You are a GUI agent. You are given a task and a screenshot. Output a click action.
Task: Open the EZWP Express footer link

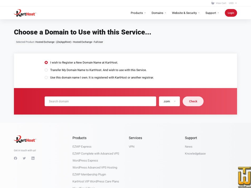click(82, 147)
